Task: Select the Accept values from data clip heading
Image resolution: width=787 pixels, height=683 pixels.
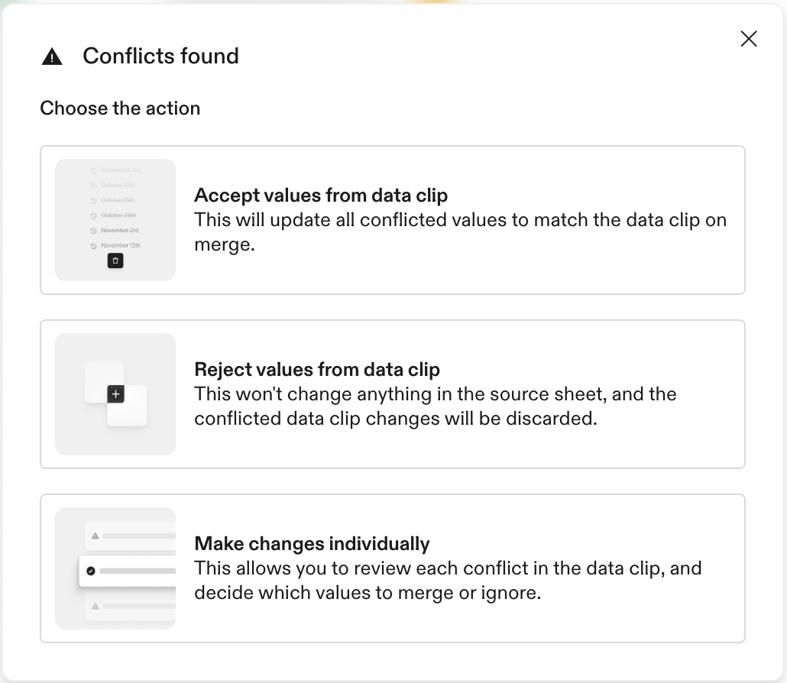Action: 321,196
